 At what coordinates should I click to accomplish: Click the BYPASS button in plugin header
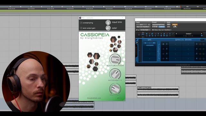click(175, 24)
